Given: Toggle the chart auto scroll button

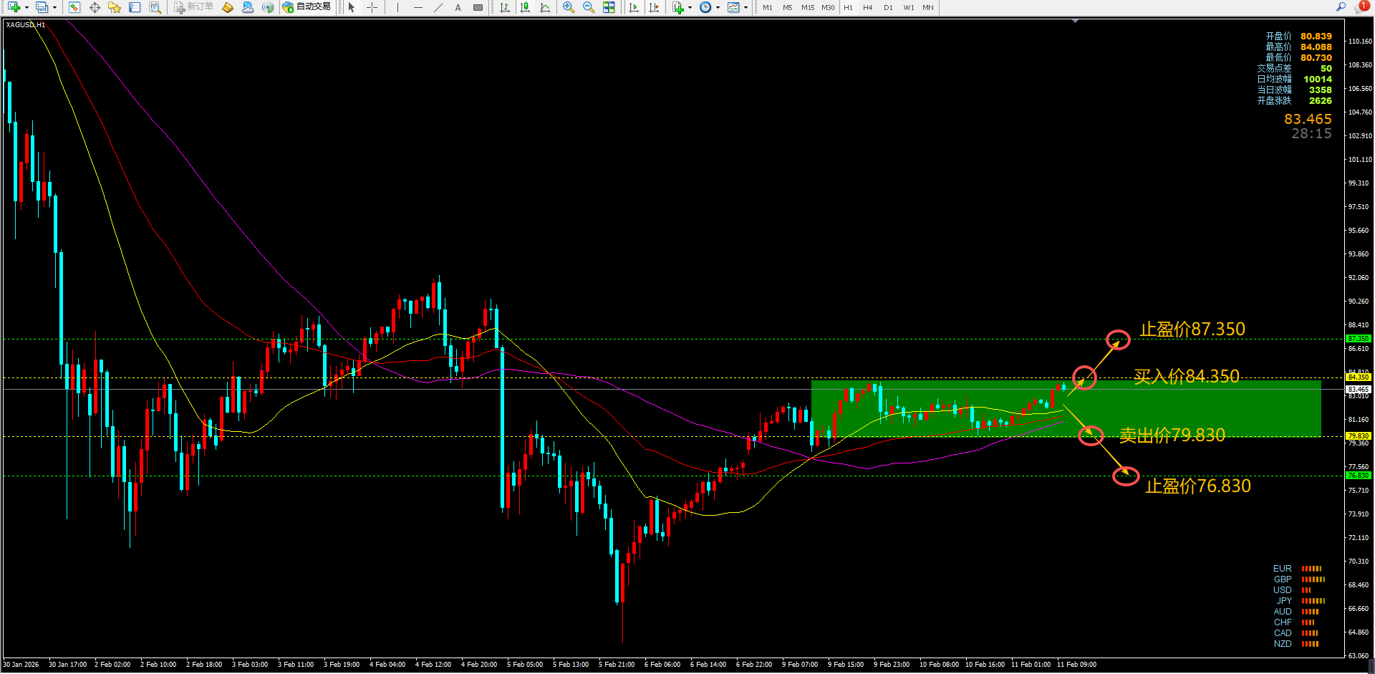Looking at the screenshot, I should (x=634, y=7).
